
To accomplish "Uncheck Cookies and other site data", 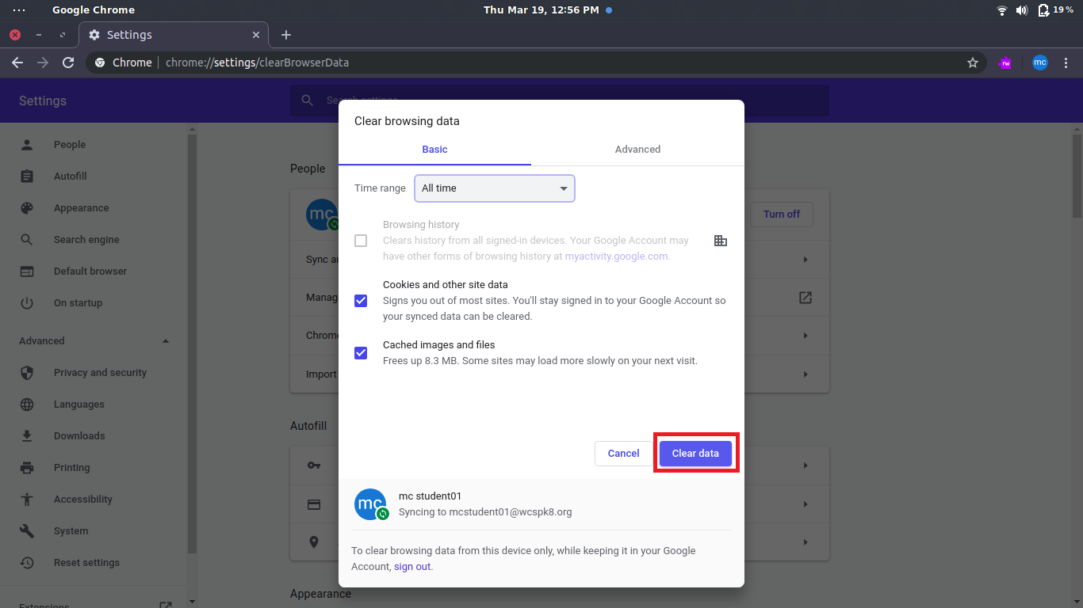I will [361, 301].
